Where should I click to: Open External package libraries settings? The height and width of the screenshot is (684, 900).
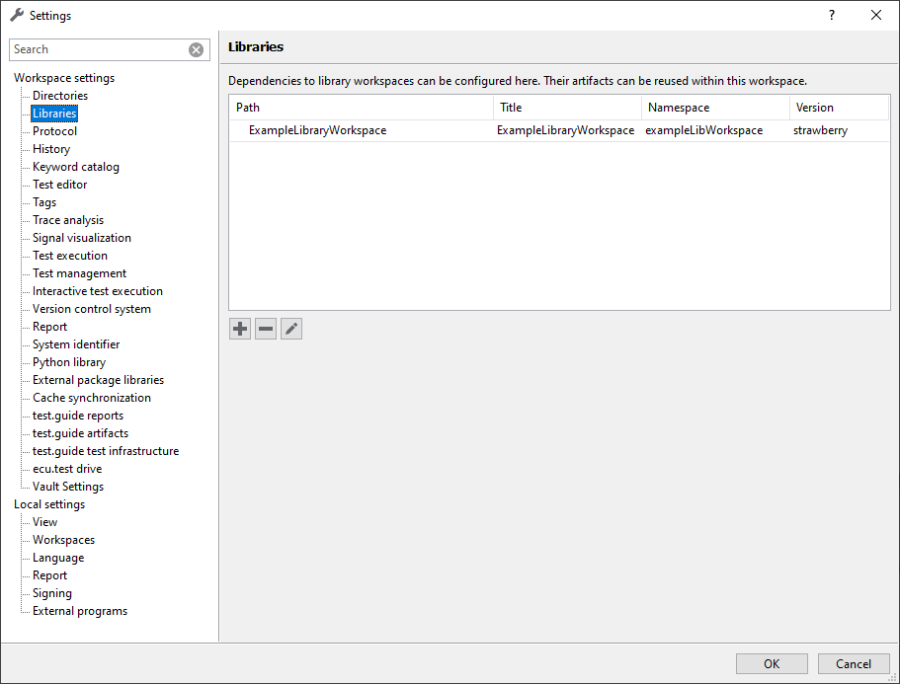click(98, 380)
